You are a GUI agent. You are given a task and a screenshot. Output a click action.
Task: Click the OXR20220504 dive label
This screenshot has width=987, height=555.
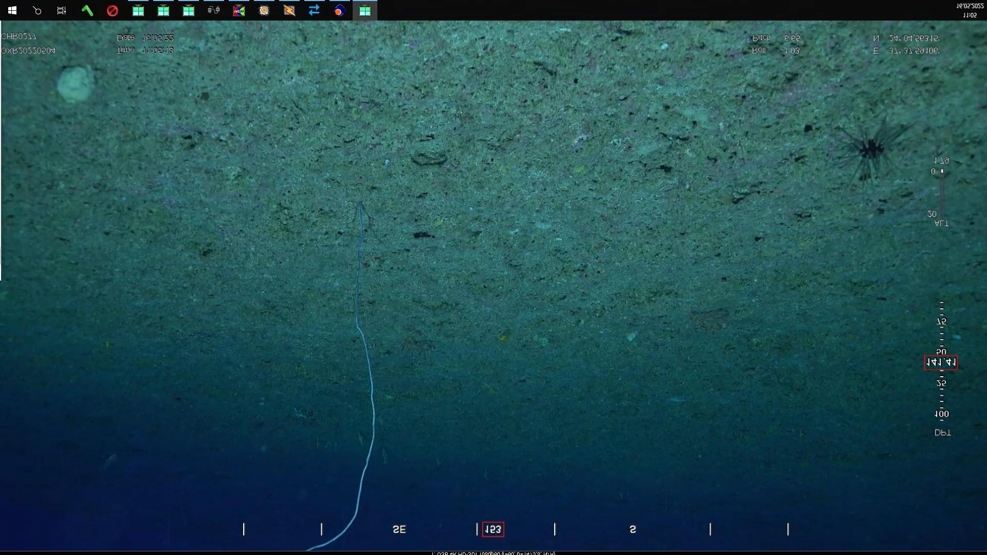click(x=28, y=51)
